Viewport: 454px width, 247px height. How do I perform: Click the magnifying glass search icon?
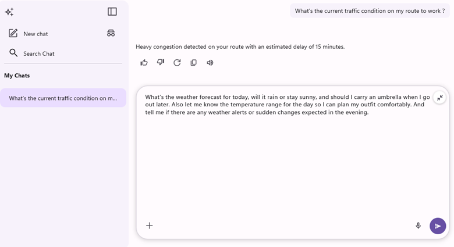[x=13, y=53]
